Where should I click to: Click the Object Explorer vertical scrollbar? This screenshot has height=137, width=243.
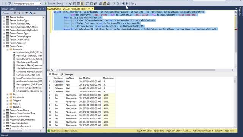(44, 49)
